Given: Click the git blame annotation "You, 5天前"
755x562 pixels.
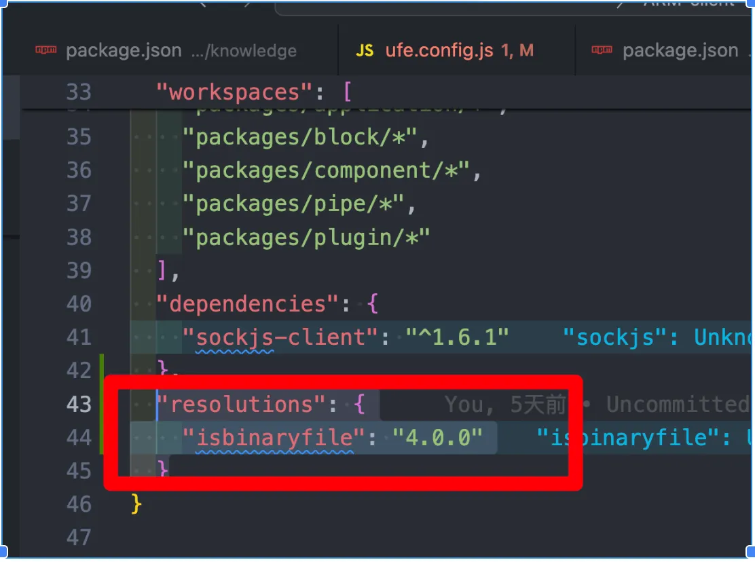Looking at the screenshot, I should click(505, 405).
